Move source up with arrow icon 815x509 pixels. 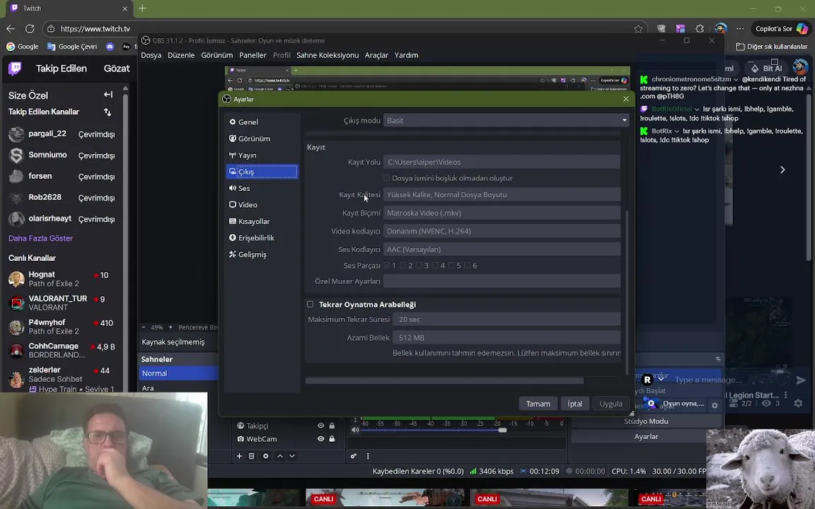[279, 456]
